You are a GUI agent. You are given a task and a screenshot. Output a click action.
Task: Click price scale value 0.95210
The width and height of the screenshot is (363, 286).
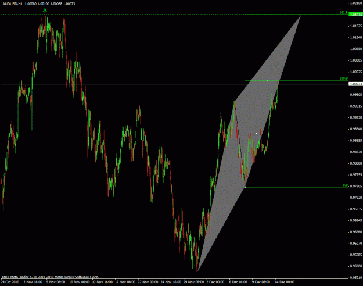[356, 277]
